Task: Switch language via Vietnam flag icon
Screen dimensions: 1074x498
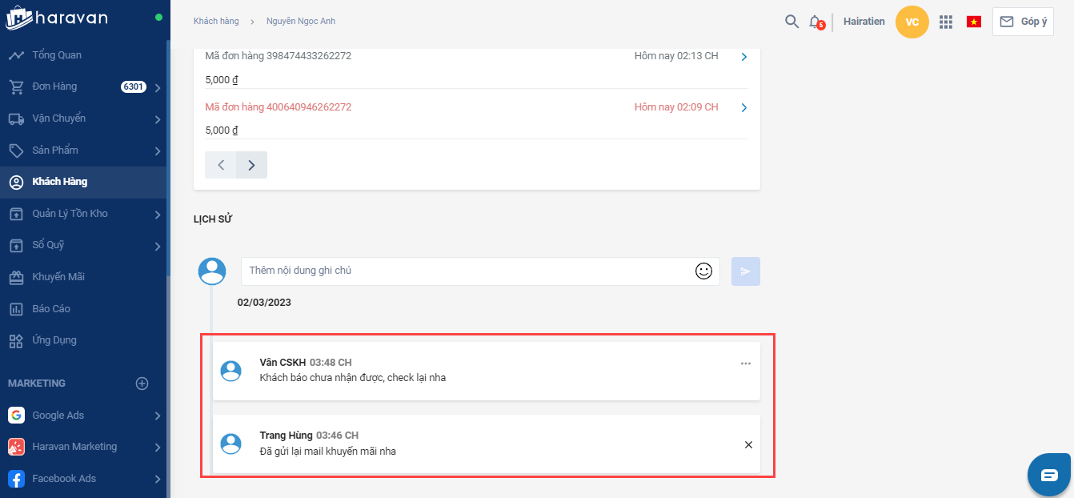Action: click(974, 22)
